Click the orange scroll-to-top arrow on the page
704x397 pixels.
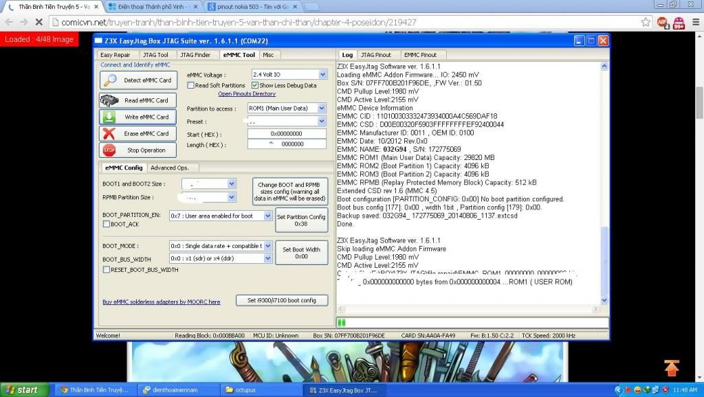coord(672,368)
